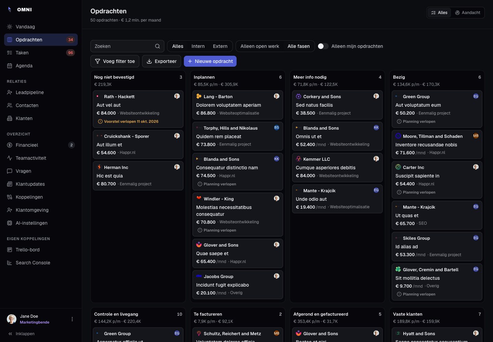The image size is (493, 342).
Task: Click the search magnifier icon
Action: coord(157,46)
